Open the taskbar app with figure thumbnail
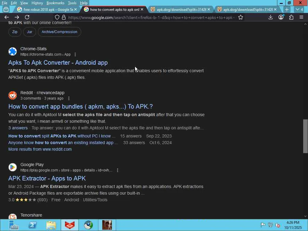This screenshot has width=308, height=231. click(x=107, y=225)
